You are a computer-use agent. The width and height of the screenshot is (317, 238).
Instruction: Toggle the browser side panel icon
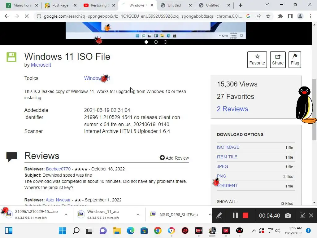pyautogui.click(x=290, y=16)
